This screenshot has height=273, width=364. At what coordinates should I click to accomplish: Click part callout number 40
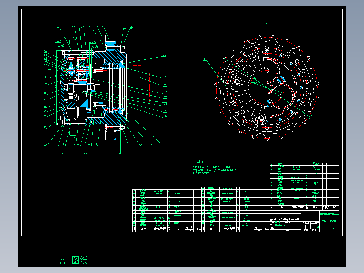(x=165, y=97)
